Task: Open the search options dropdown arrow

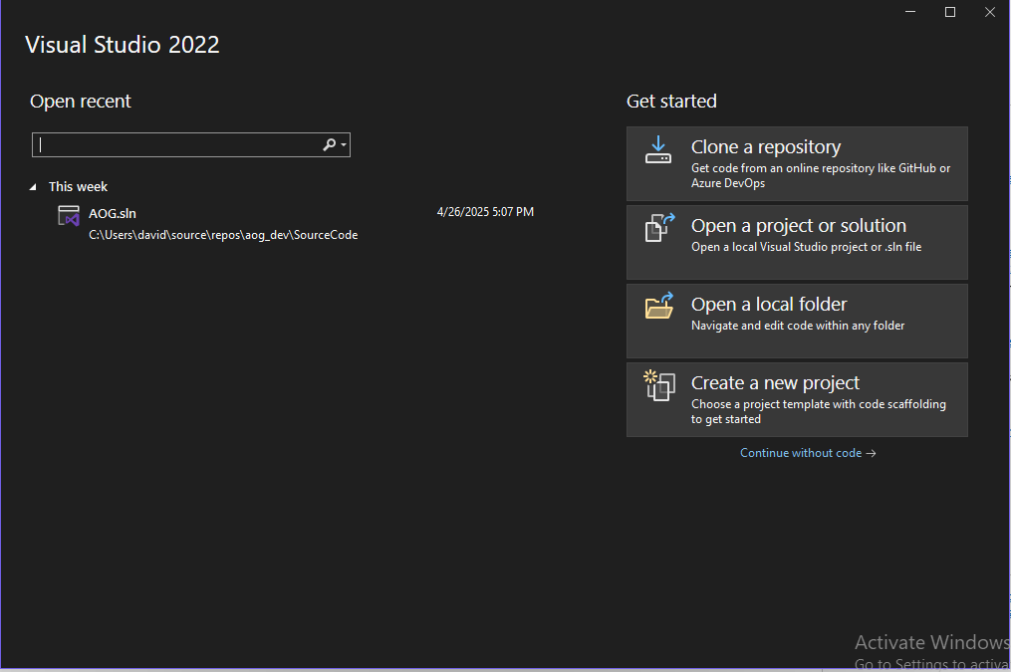Action: point(344,145)
